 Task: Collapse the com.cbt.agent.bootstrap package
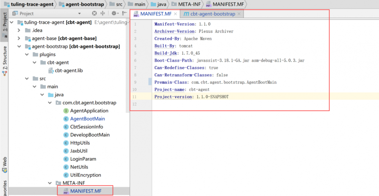tap(50, 103)
